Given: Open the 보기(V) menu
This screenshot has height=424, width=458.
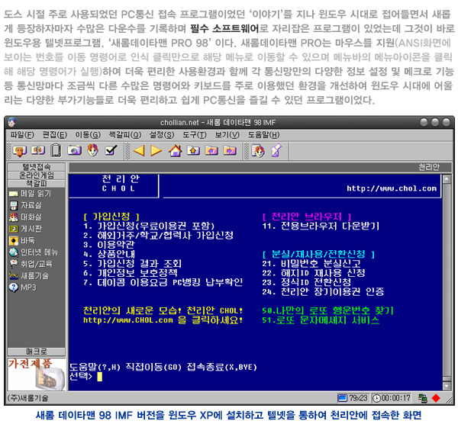Looking at the screenshot, I should (x=227, y=135).
